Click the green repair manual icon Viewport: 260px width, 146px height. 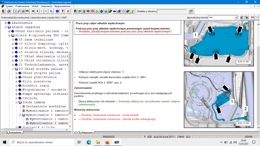pos(110,11)
